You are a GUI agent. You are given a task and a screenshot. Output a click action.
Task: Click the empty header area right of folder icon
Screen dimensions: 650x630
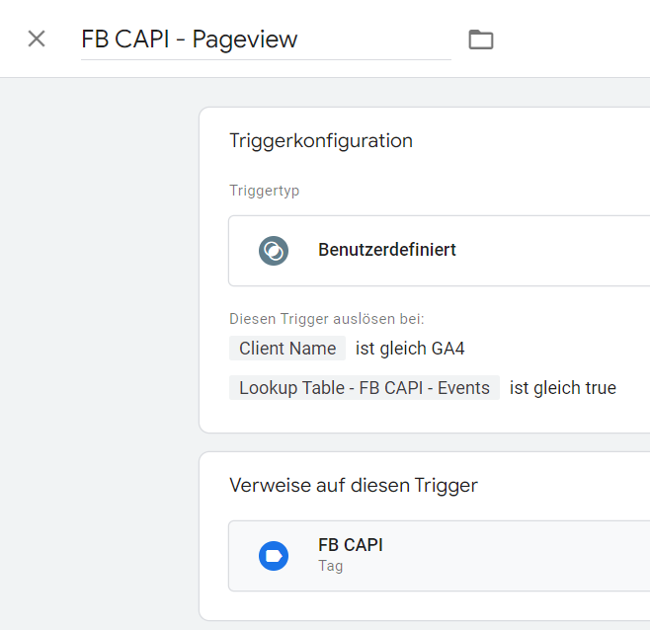[573, 39]
